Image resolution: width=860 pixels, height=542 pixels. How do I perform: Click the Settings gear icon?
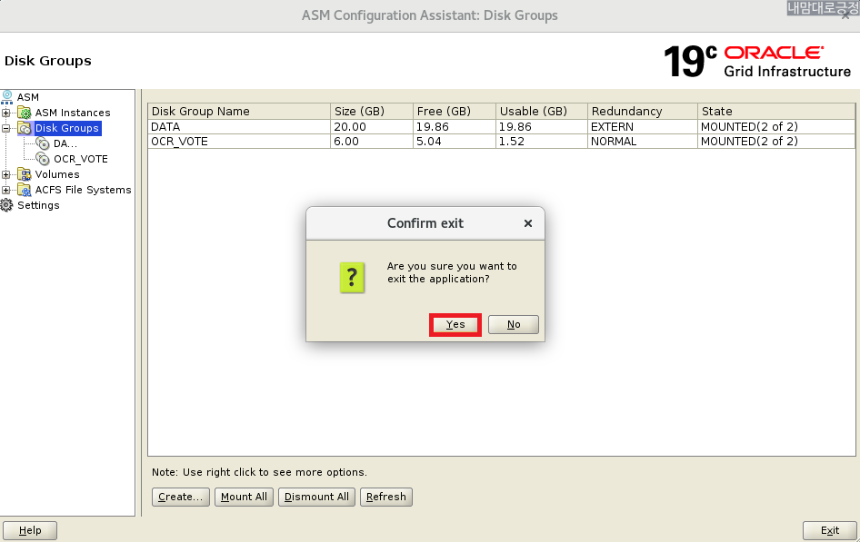(6, 205)
